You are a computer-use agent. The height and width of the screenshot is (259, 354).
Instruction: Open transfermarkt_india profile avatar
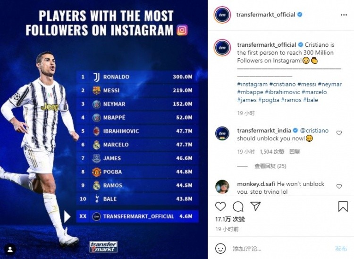222,134
